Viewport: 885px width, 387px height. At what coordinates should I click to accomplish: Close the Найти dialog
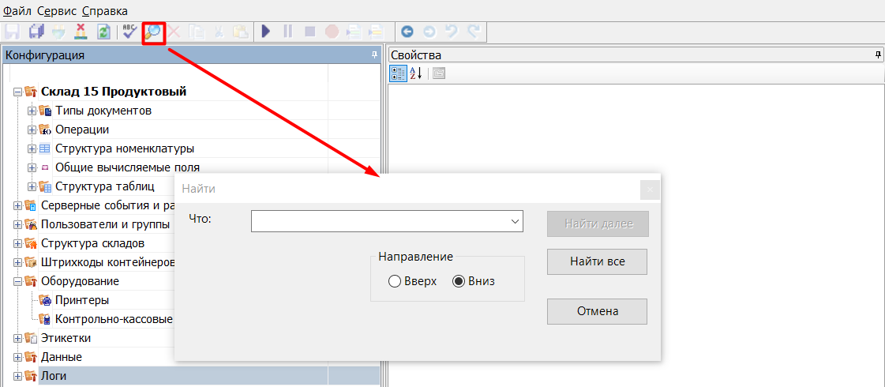tap(651, 190)
